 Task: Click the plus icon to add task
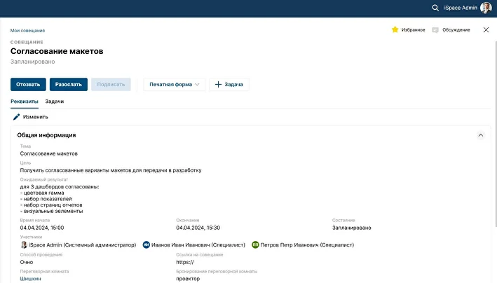pos(218,85)
